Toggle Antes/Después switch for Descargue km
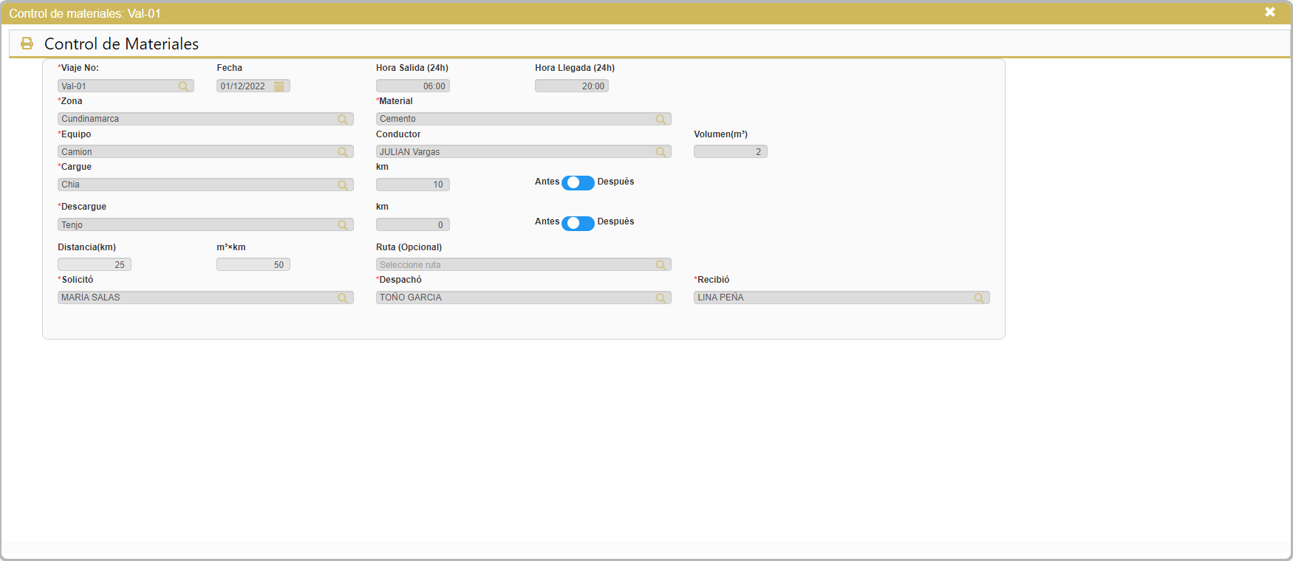 (x=578, y=223)
